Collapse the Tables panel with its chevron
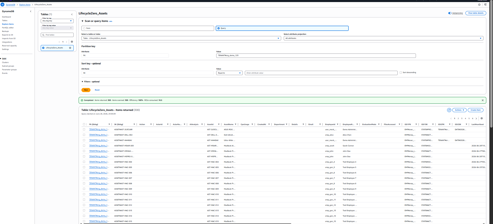The width and height of the screenshot is (493, 224). pyautogui.click(x=72, y=14)
